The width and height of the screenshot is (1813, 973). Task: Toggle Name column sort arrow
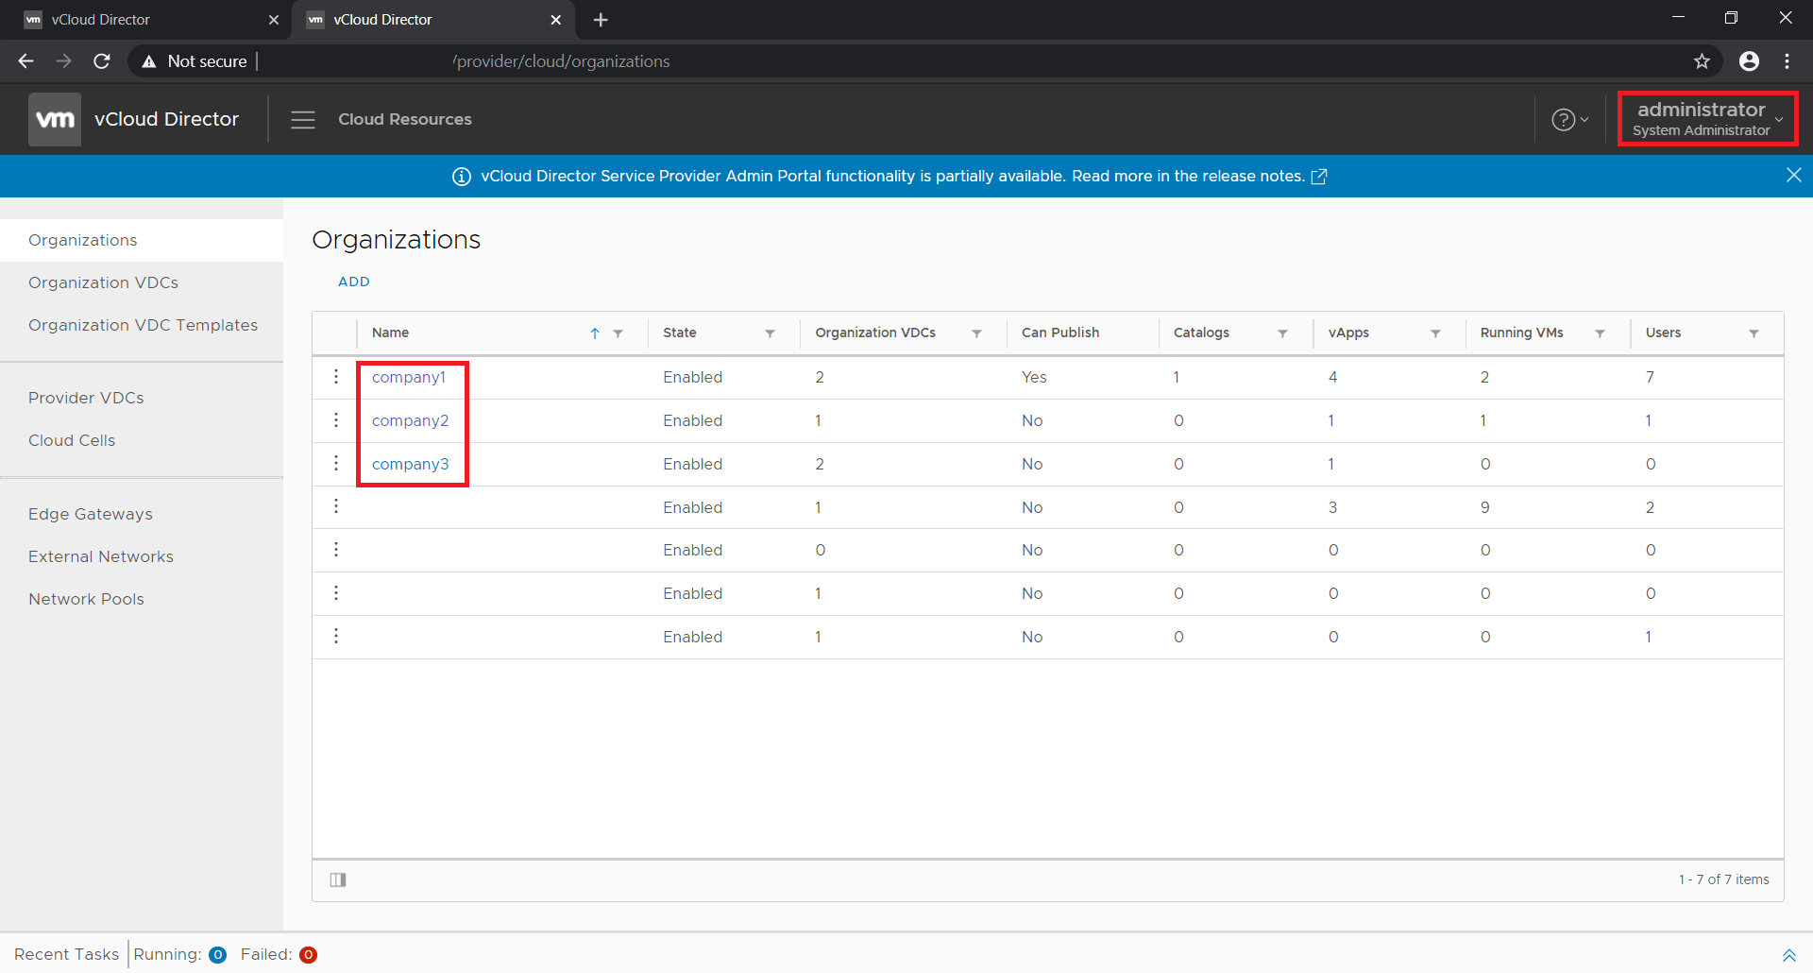coord(595,333)
